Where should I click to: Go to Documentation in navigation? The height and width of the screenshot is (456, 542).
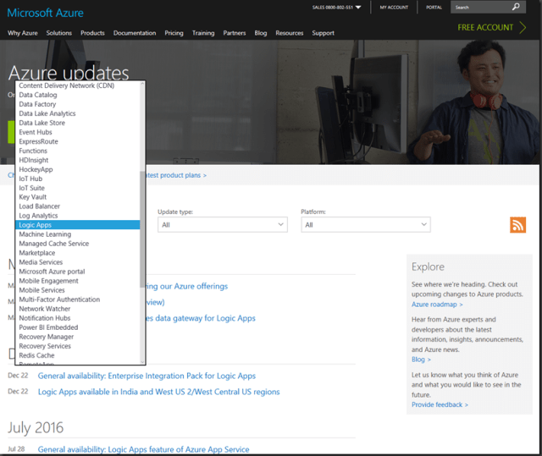135,33
